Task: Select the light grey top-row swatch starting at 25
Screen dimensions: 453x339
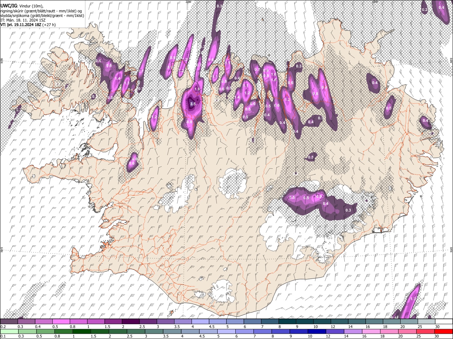Action: (x=426, y=321)
